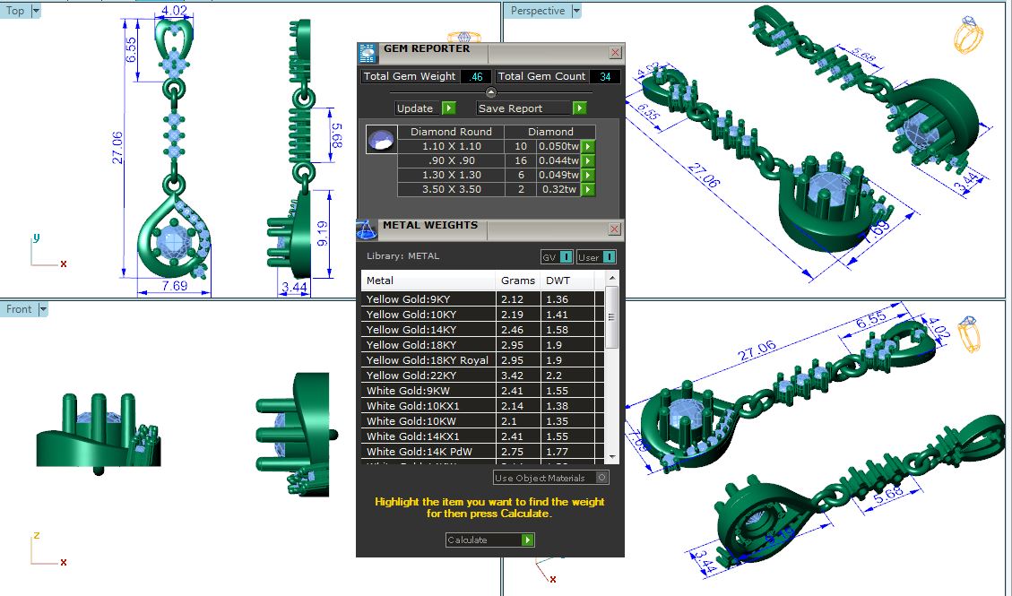Click green arrow beside Save Report
Viewport: 1012px width, 596px height.
(579, 108)
